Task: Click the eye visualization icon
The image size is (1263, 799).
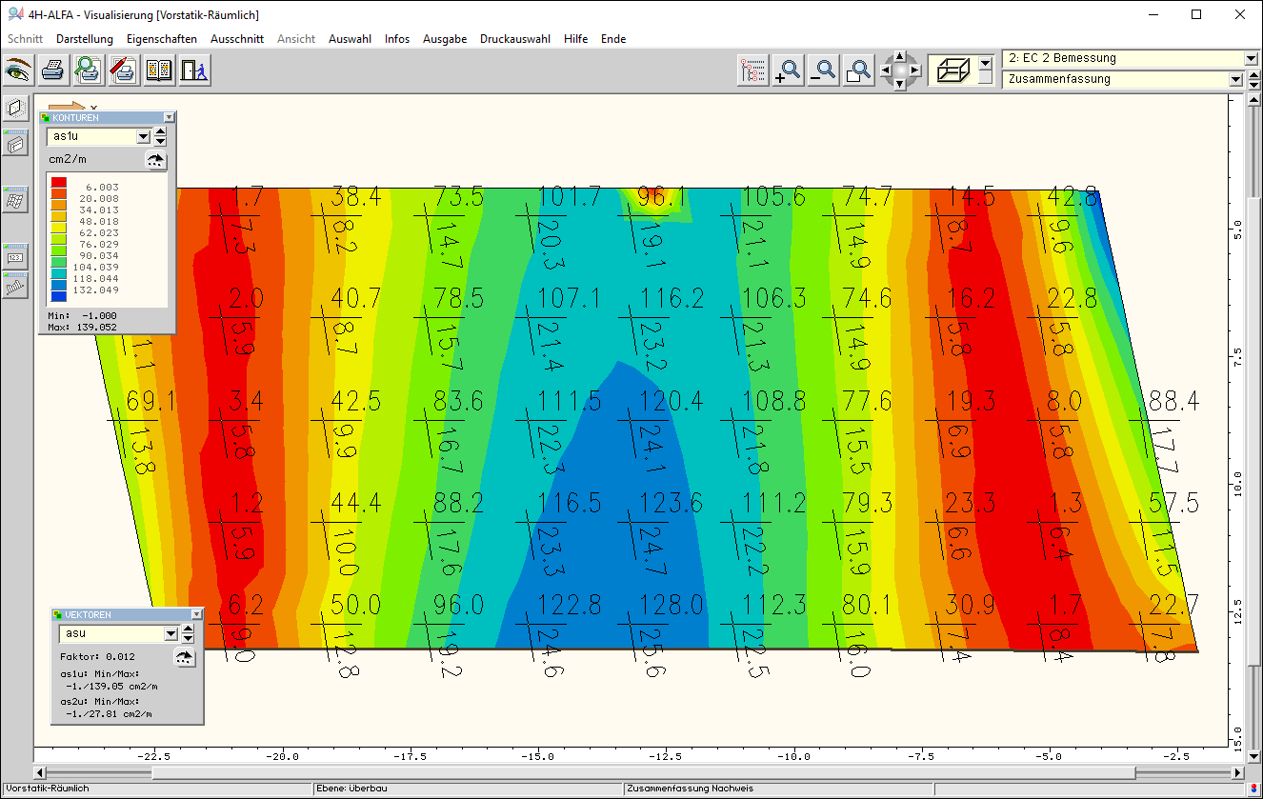Action: pos(17,70)
